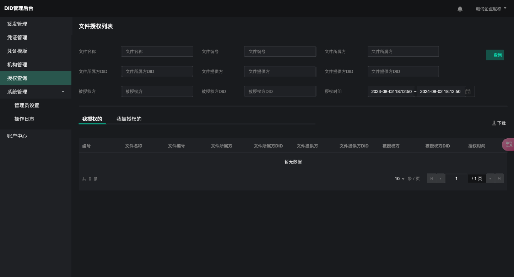Click the 文件名称 input field
Image resolution: width=514 pixels, height=277 pixels.
tap(157, 51)
